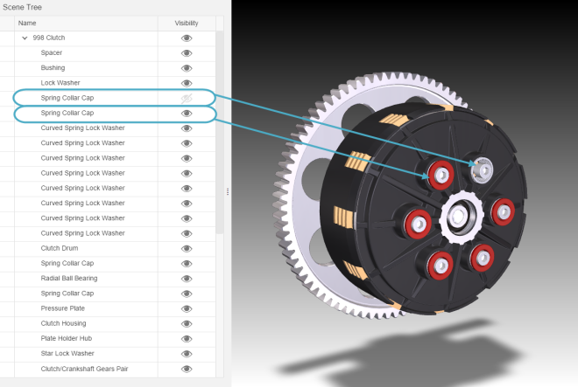Collapse the 998 Clutch tree node
578x387 pixels.
[25, 38]
